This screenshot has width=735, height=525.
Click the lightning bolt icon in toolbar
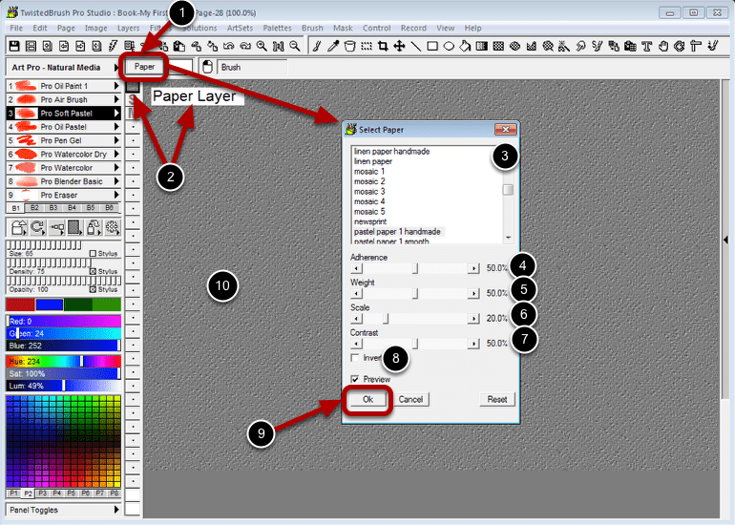coord(113,46)
